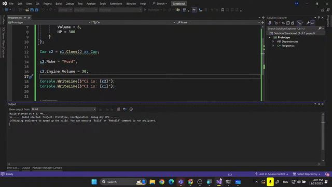
Task: Open the SQL Server Object Explorer side tab
Action: click(x=3, y=42)
